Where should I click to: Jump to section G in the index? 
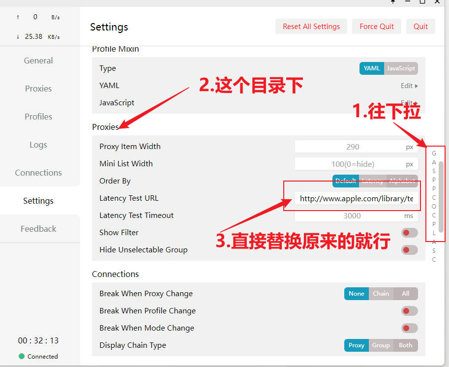434,153
